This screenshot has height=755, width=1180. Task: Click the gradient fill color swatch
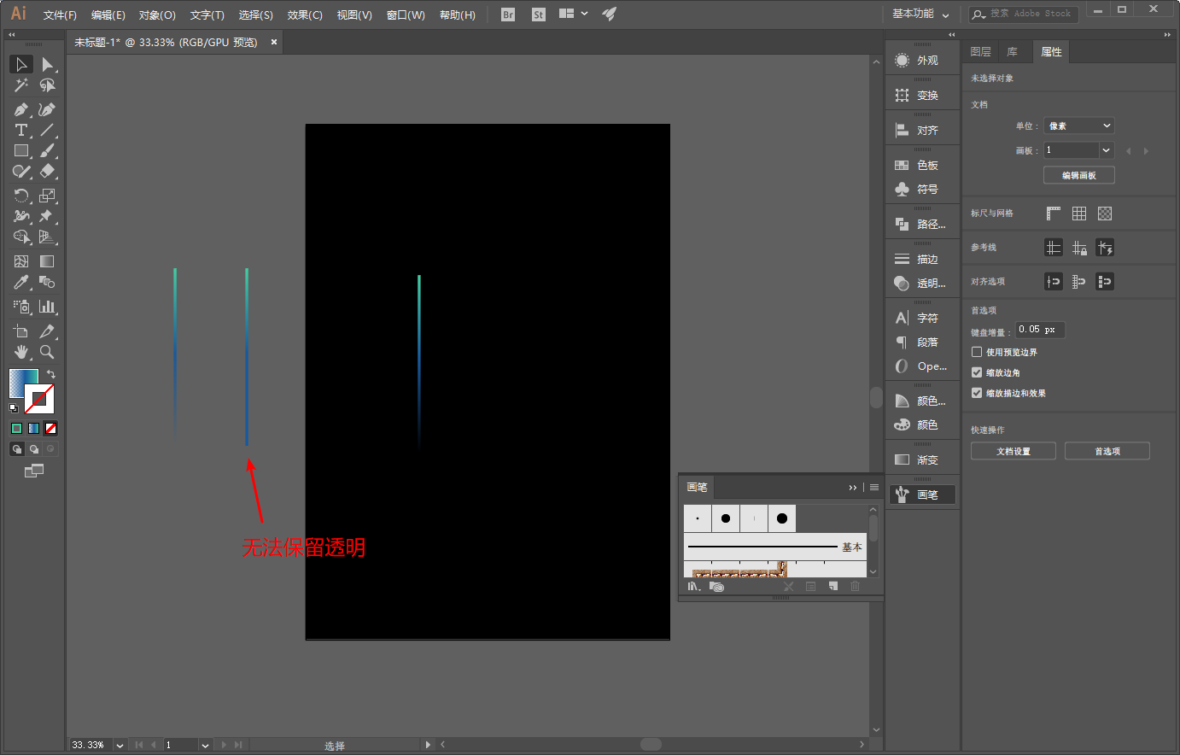(20, 380)
